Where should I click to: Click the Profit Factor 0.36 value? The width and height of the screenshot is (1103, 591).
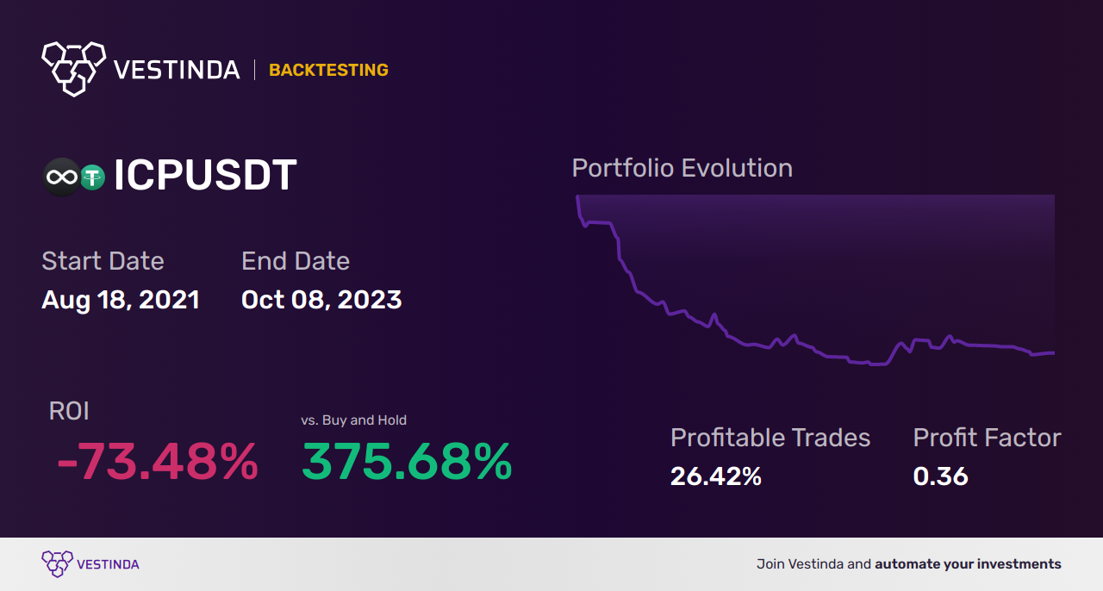tap(940, 476)
